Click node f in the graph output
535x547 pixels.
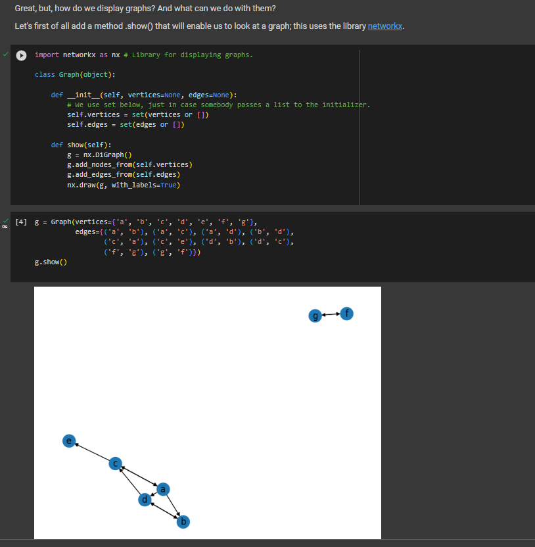tap(346, 314)
